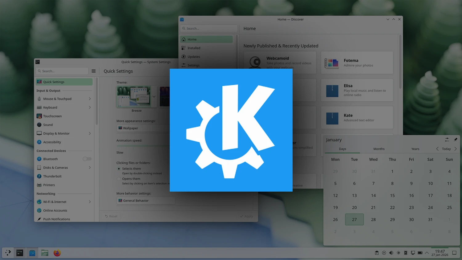Click the Elisa app icon

click(x=332, y=91)
